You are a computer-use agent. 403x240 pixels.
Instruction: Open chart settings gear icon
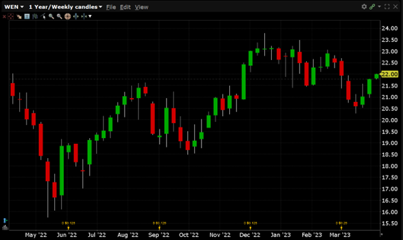[364, 6]
